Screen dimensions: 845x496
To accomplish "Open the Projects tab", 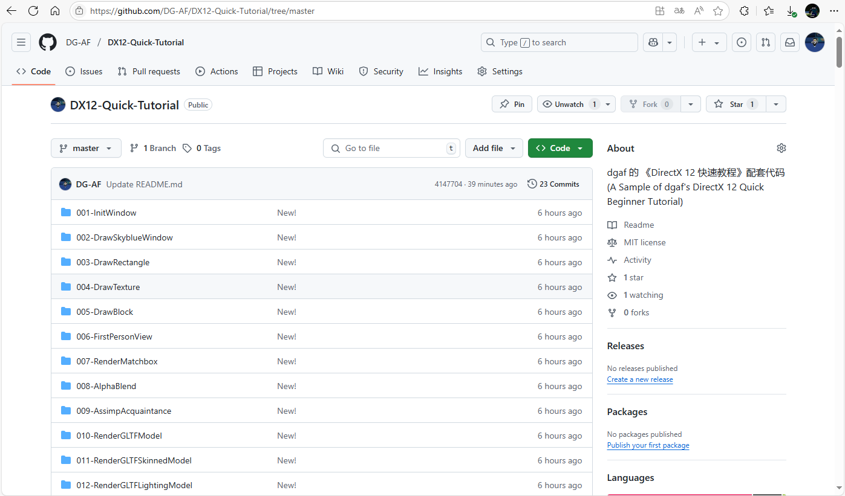I will pyautogui.click(x=275, y=71).
